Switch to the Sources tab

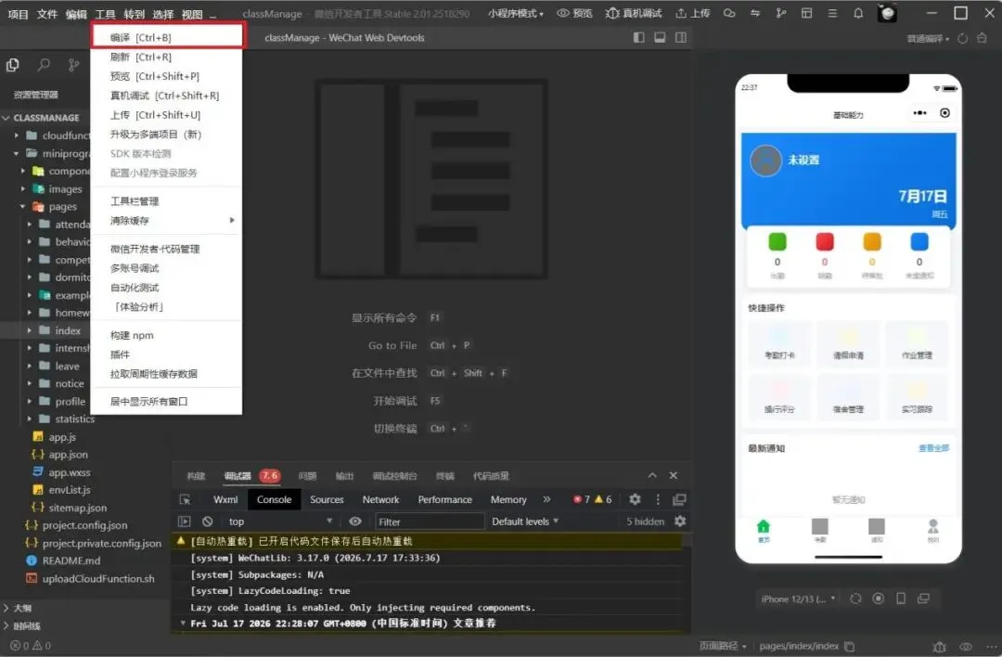327,500
